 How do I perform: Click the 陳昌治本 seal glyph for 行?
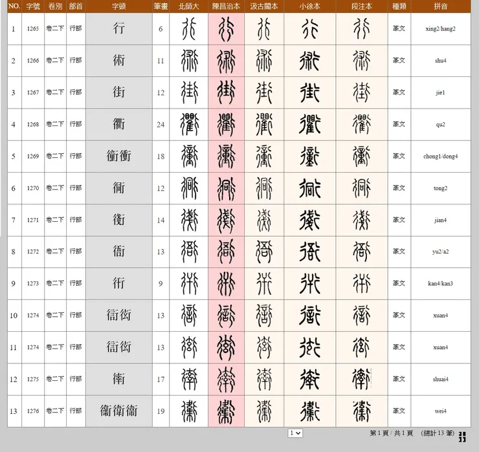pos(226,29)
